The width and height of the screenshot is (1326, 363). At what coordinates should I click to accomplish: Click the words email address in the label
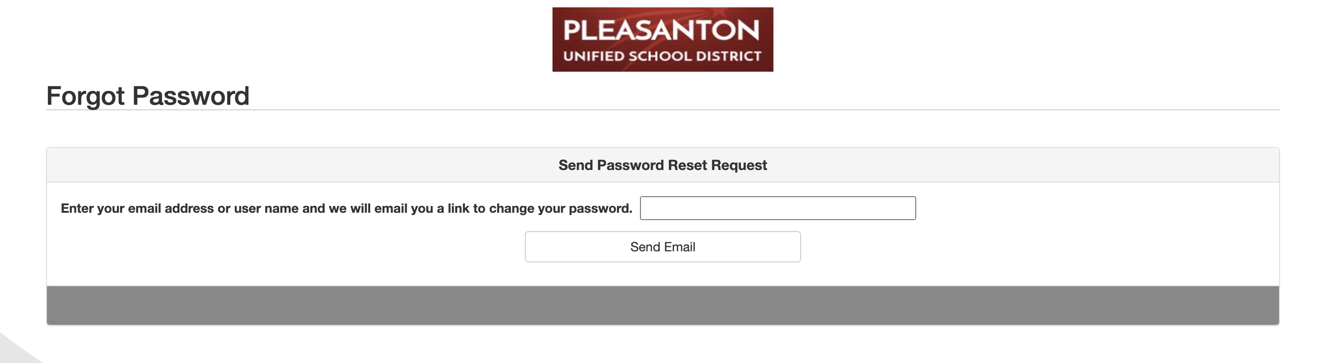click(170, 209)
